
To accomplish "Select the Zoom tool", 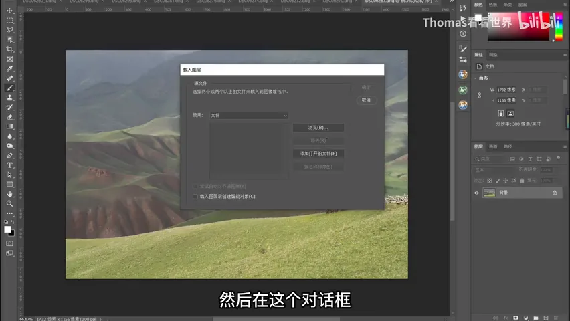I will [x=10, y=203].
